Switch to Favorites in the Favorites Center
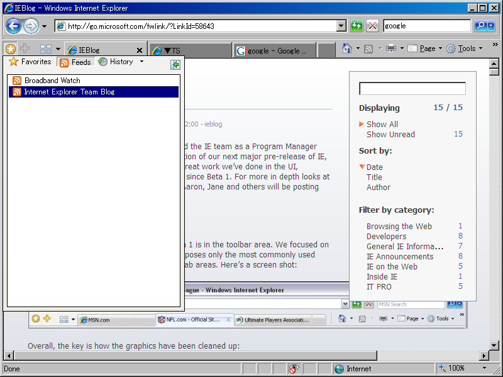 [x=30, y=62]
